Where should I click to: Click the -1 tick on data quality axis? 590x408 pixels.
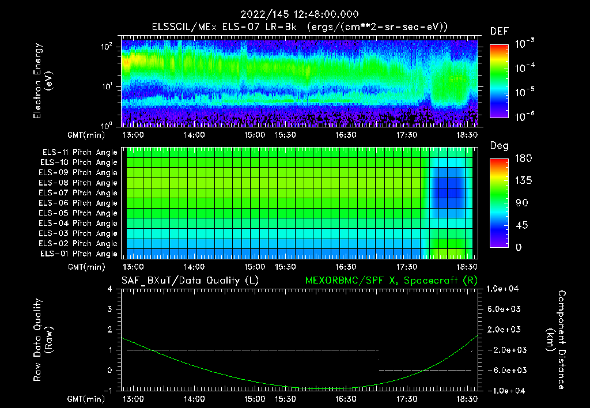point(108,391)
